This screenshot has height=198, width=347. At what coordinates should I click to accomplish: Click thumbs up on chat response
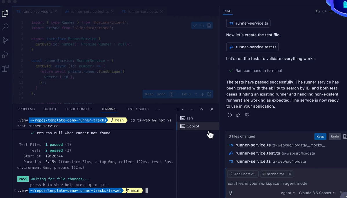tap(239, 115)
